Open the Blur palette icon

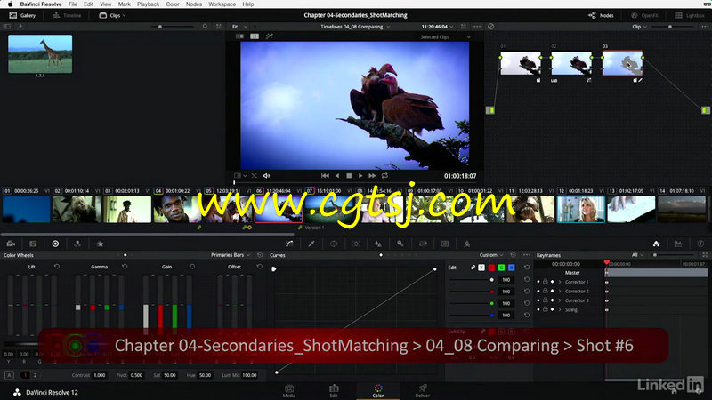(x=377, y=244)
